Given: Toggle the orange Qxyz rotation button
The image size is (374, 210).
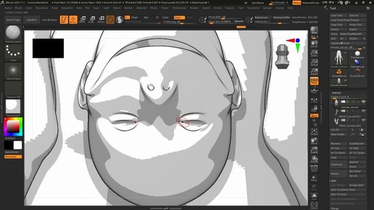Looking at the screenshot, I should point(314,116).
